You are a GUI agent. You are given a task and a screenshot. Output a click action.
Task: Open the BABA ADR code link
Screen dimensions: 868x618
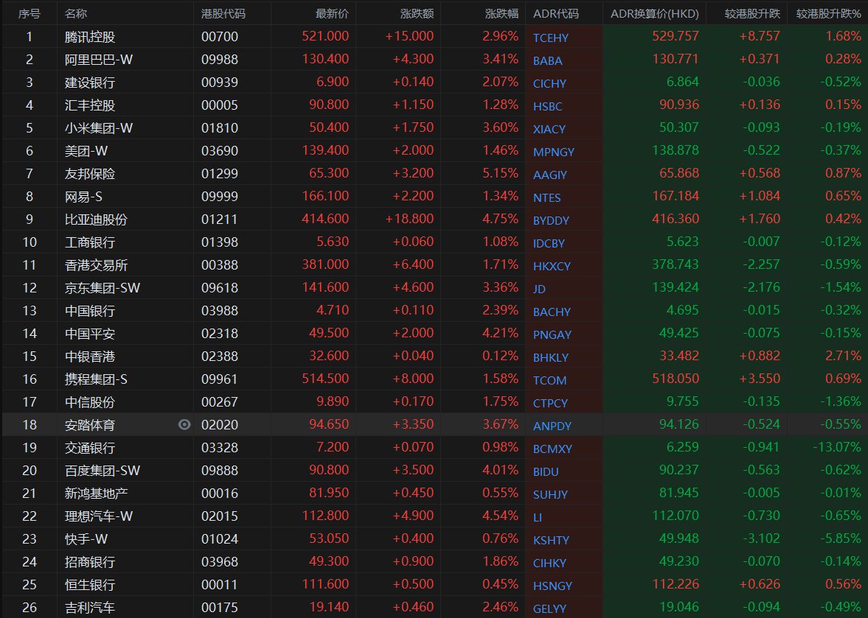coord(547,61)
